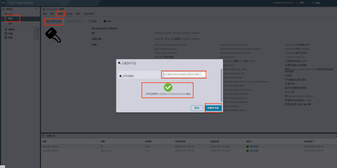Viewport: 337px width, 168px height.
Task: Click the Host icon in navigator
Action: 6,14
